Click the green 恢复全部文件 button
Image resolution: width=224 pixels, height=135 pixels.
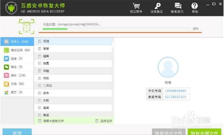[x=205, y=132]
